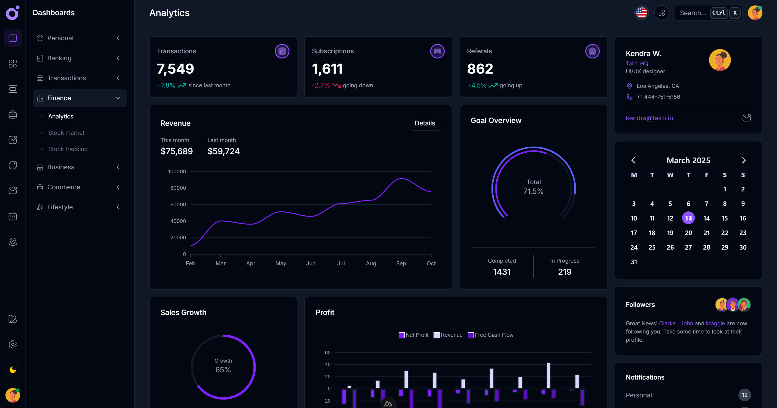Open the chat bubble icon in the sidebar
Viewport: 777px width, 408px height.
pos(12,165)
